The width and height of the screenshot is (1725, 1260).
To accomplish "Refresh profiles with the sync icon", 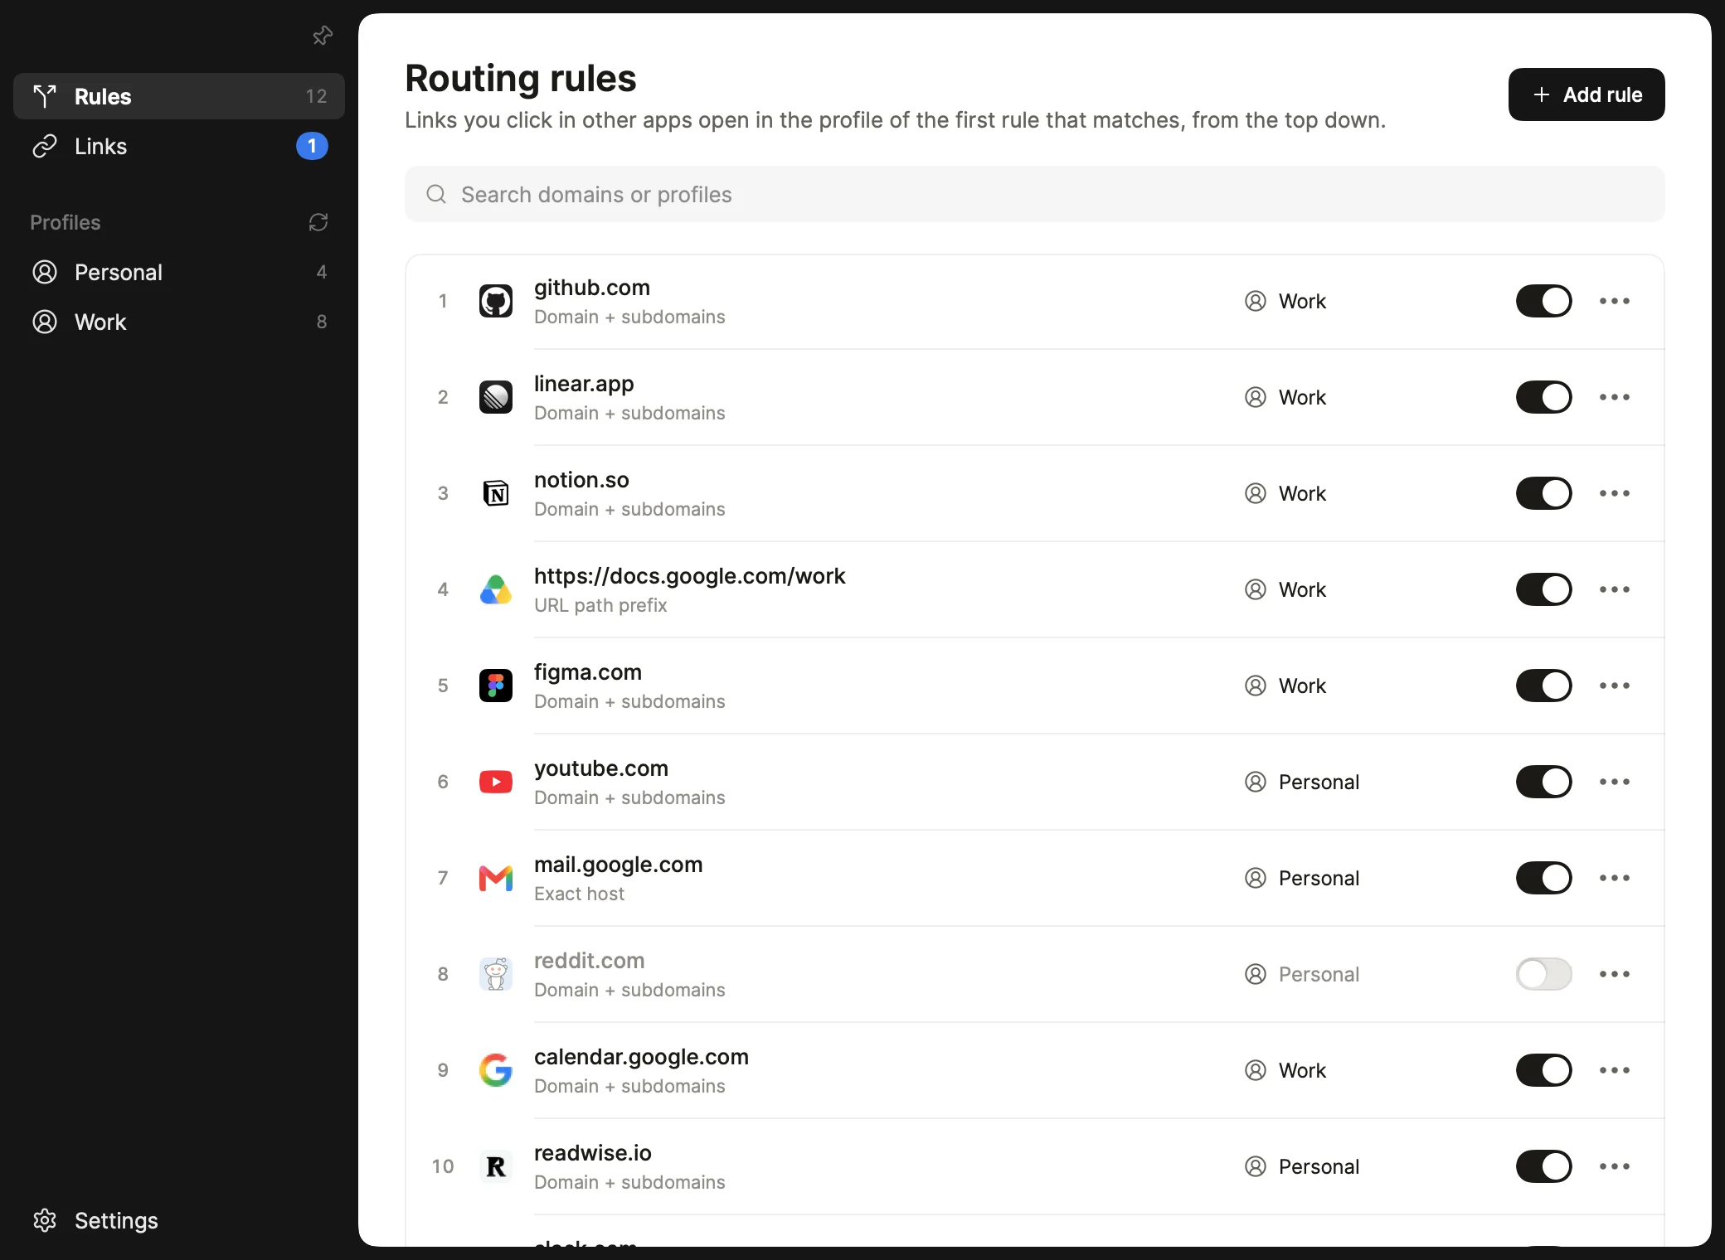I will 318,222.
